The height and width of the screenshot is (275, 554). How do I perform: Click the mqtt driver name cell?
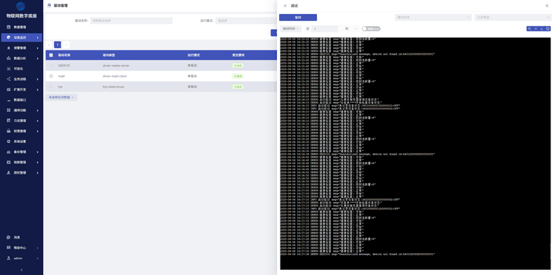point(61,76)
